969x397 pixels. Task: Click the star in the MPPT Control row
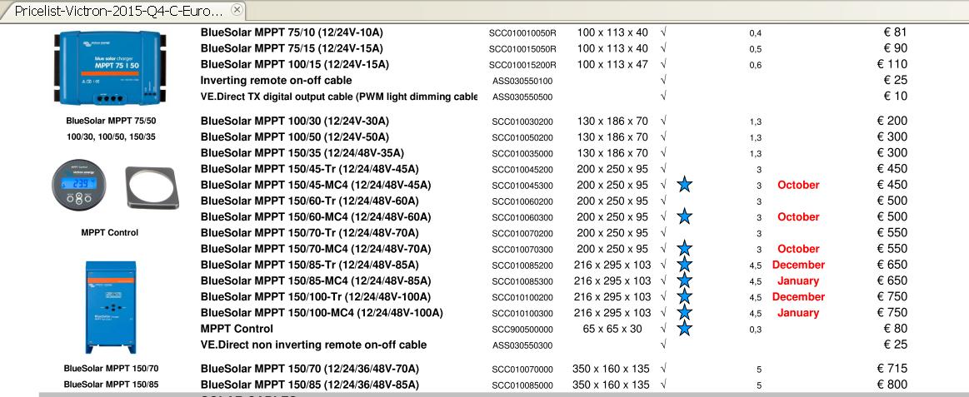click(x=684, y=328)
